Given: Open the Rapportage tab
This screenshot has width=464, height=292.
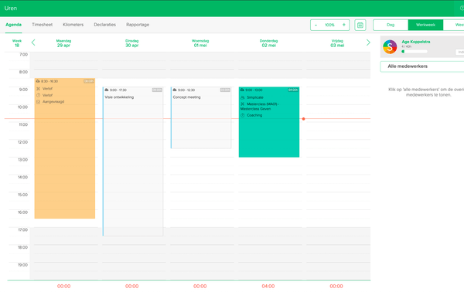Looking at the screenshot, I should (138, 25).
